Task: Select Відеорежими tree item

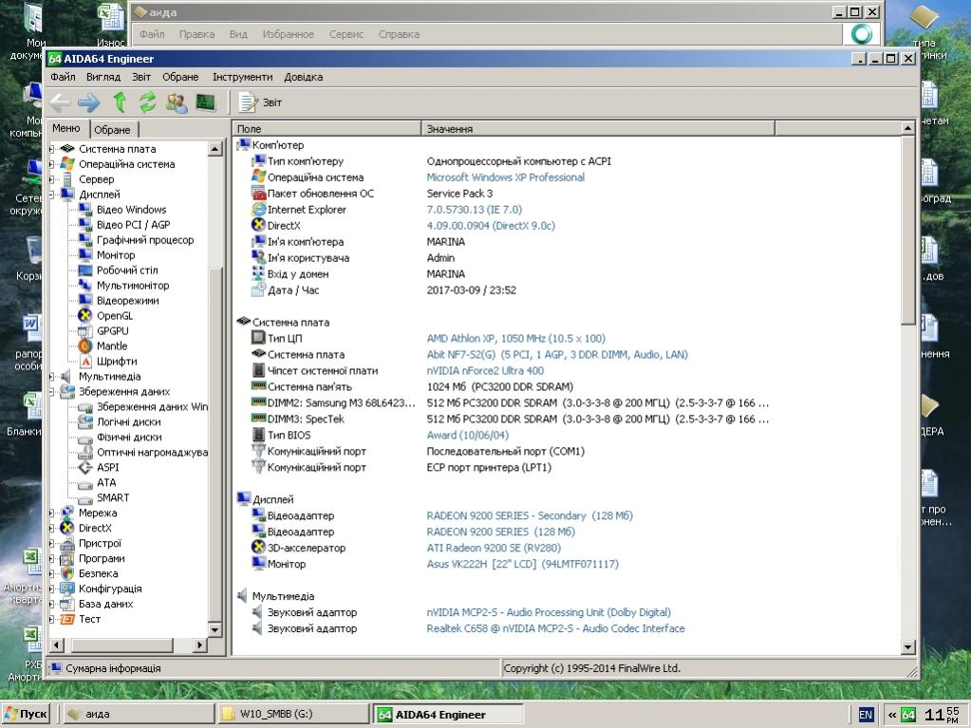Action: click(127, 300)
